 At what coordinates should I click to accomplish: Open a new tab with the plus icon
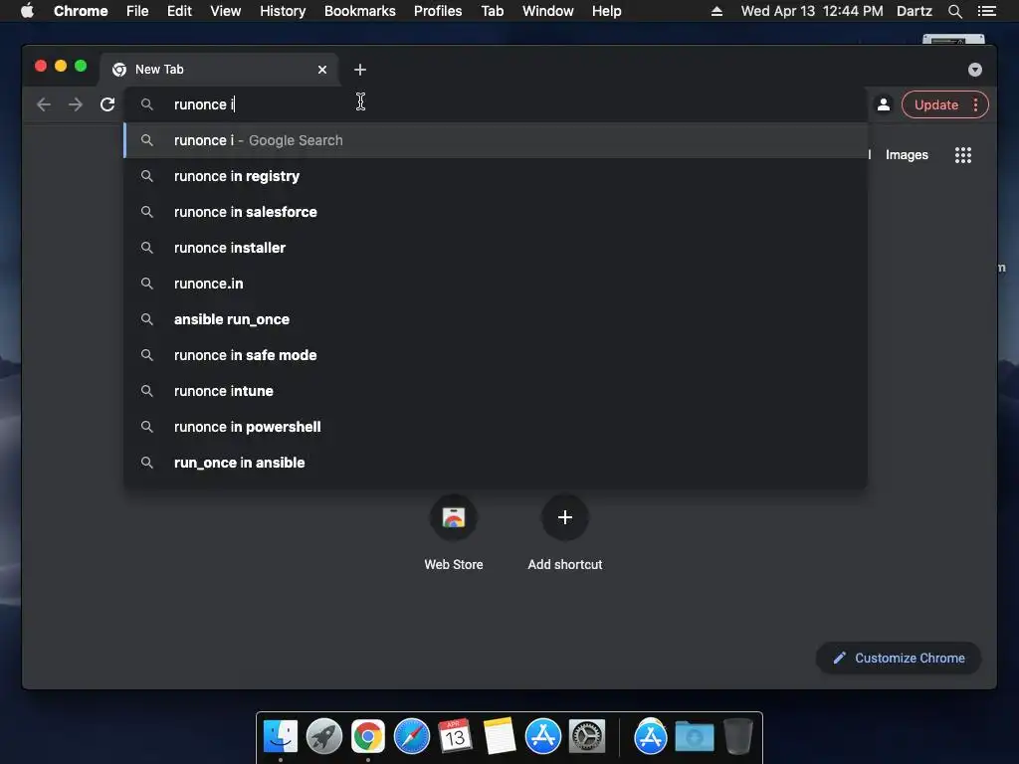360,70
